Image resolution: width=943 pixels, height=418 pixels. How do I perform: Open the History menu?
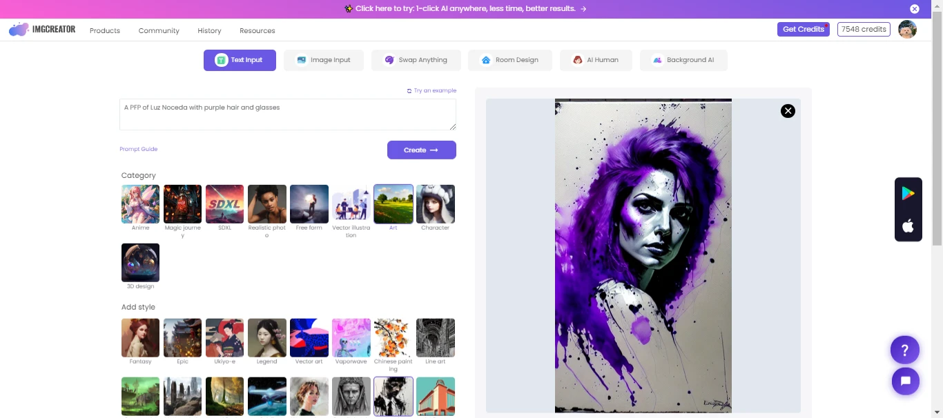(209, 30)
